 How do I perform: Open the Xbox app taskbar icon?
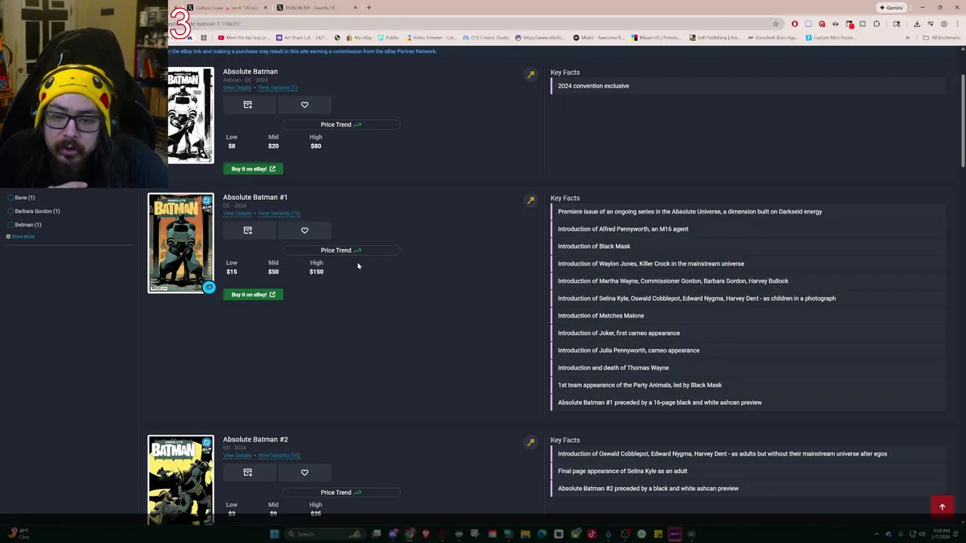576,534
